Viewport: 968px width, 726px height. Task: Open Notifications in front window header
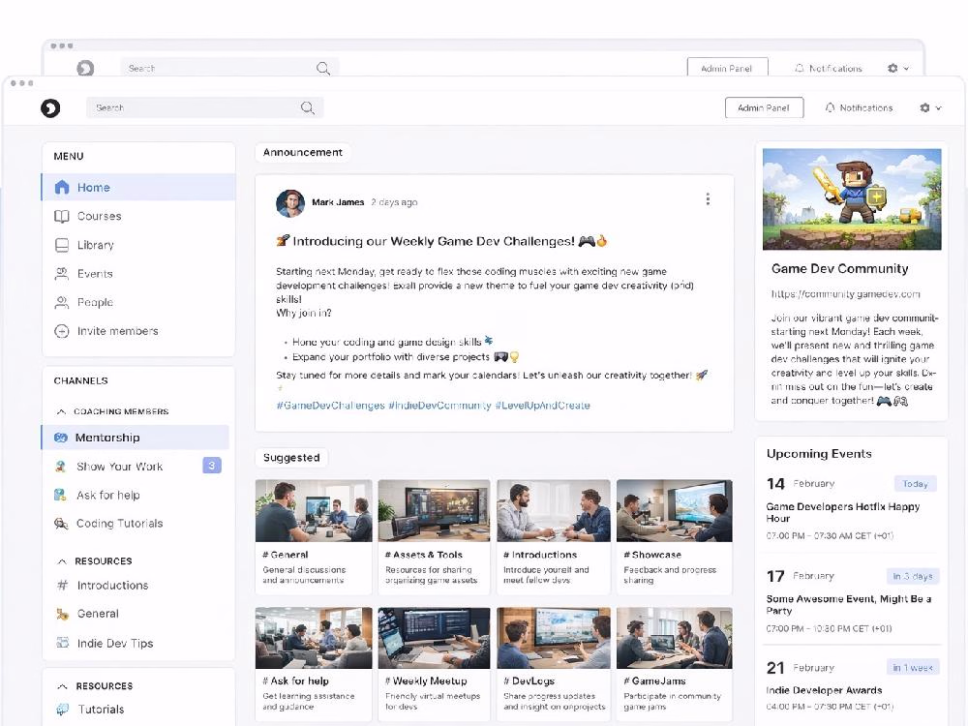pos(860,107)
